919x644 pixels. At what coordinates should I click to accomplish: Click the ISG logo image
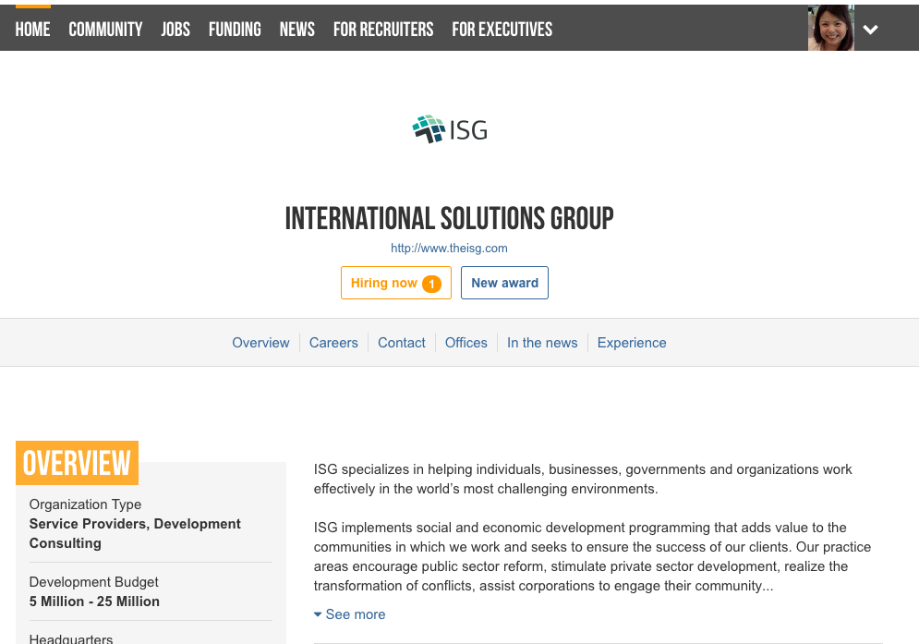click(450, 129)
